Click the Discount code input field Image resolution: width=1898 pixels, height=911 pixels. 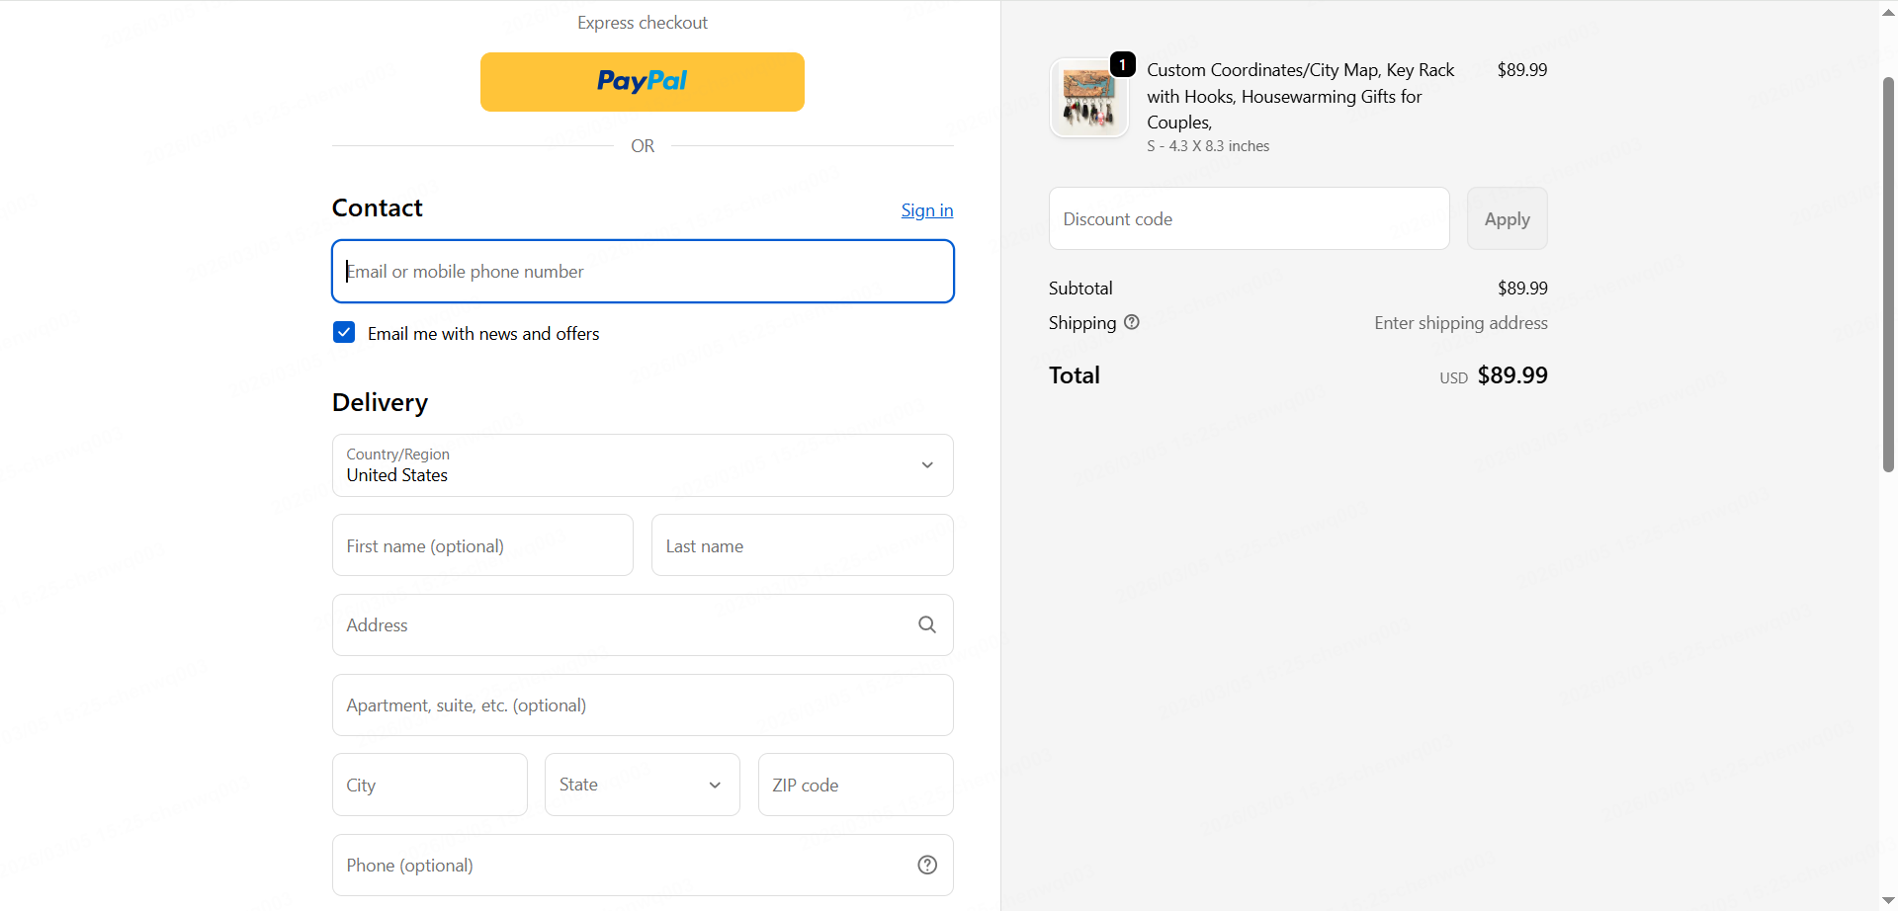[1249, 219]
